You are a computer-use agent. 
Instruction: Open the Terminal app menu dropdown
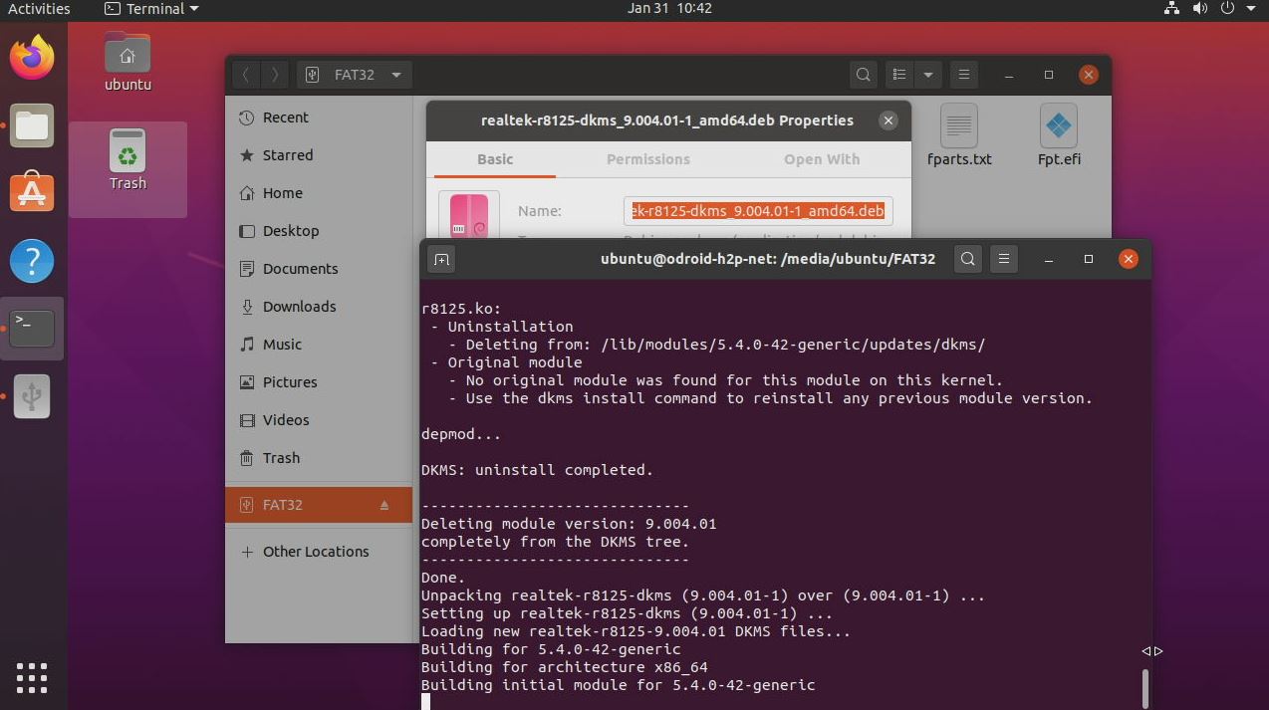[x=151, y=9]
